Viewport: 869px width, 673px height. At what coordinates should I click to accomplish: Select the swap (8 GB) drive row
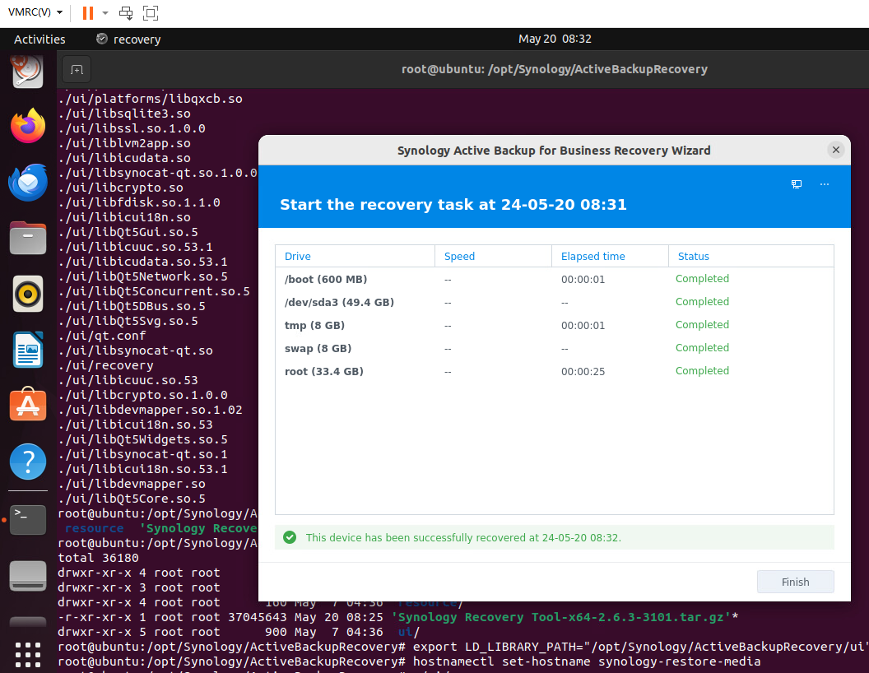click(x=554, y=348)
